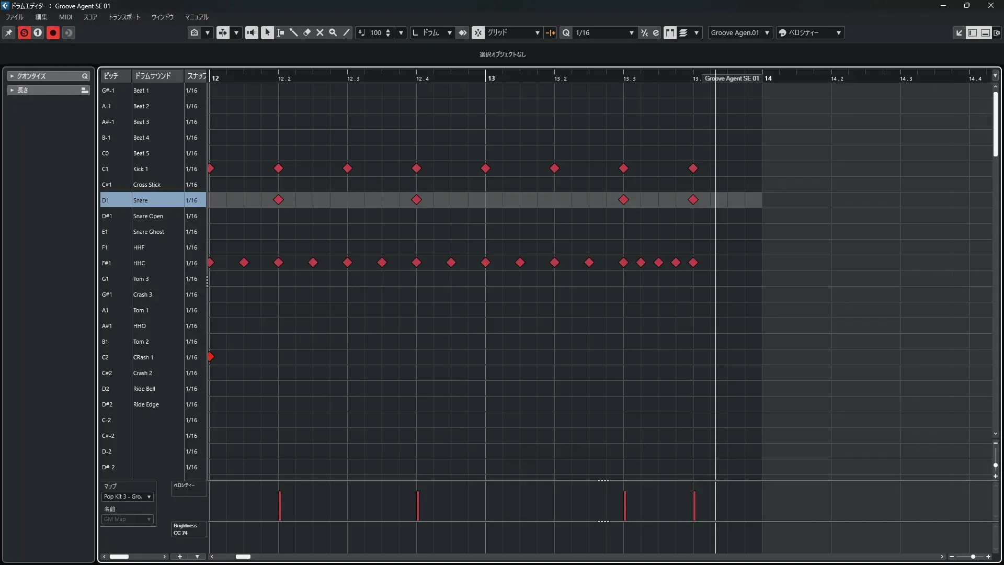Click ruler at bar 13 marker
This screenshot has height=565, width=1004.
click(491, 78)
